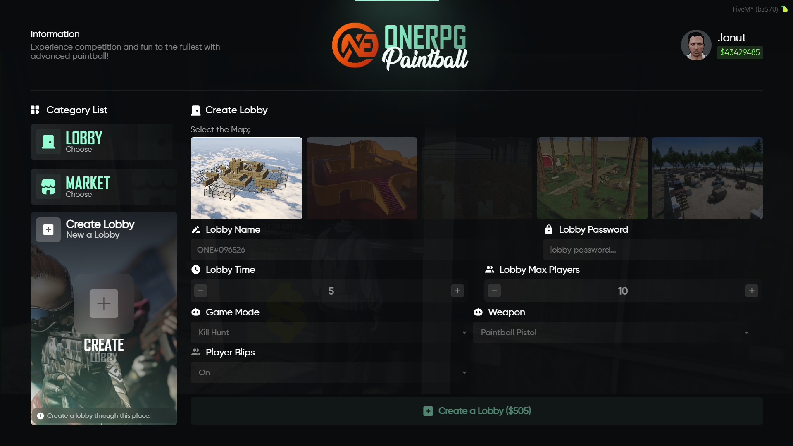Click the 'Select the Map;' label

coord(220,129)
